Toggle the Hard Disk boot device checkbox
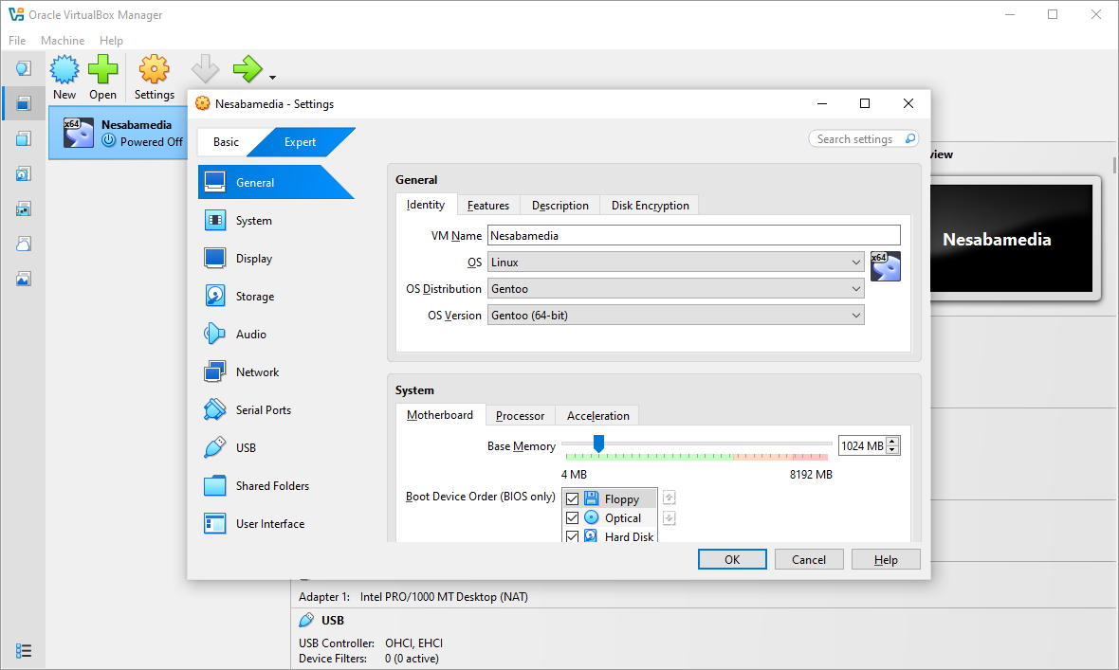Image resolution: width=1119 pixels, height=670 pixels. [x=572, y=536]
